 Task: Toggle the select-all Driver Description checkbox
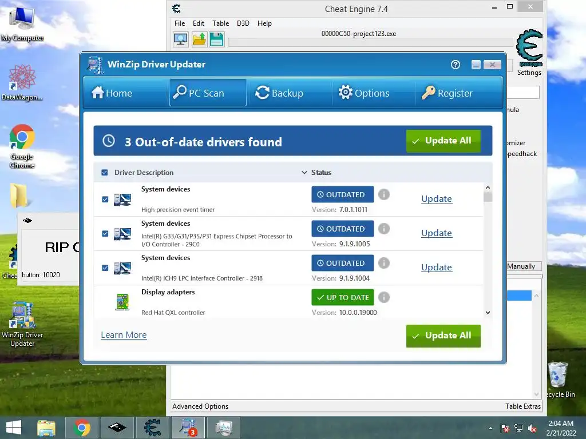click(x=105, y=173)
